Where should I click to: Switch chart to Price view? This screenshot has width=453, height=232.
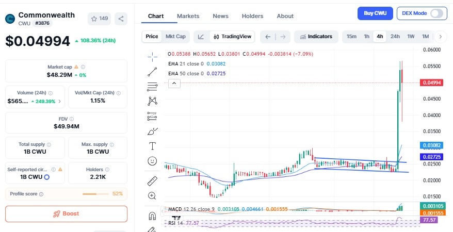tap(152, 37)
